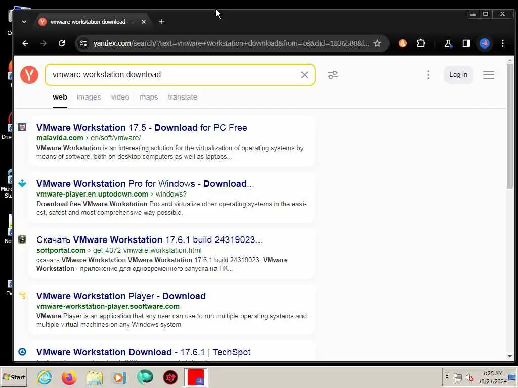Switch to the images search tab

click(x=89, y=97)
